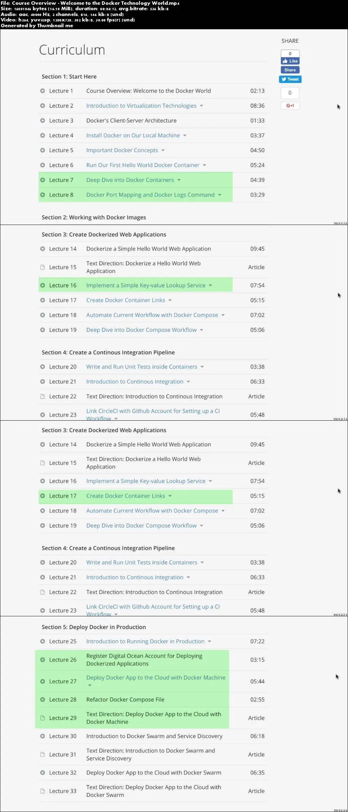Click the green play icon beside Lecture 7
348x812 pixels.
point(42,180)
